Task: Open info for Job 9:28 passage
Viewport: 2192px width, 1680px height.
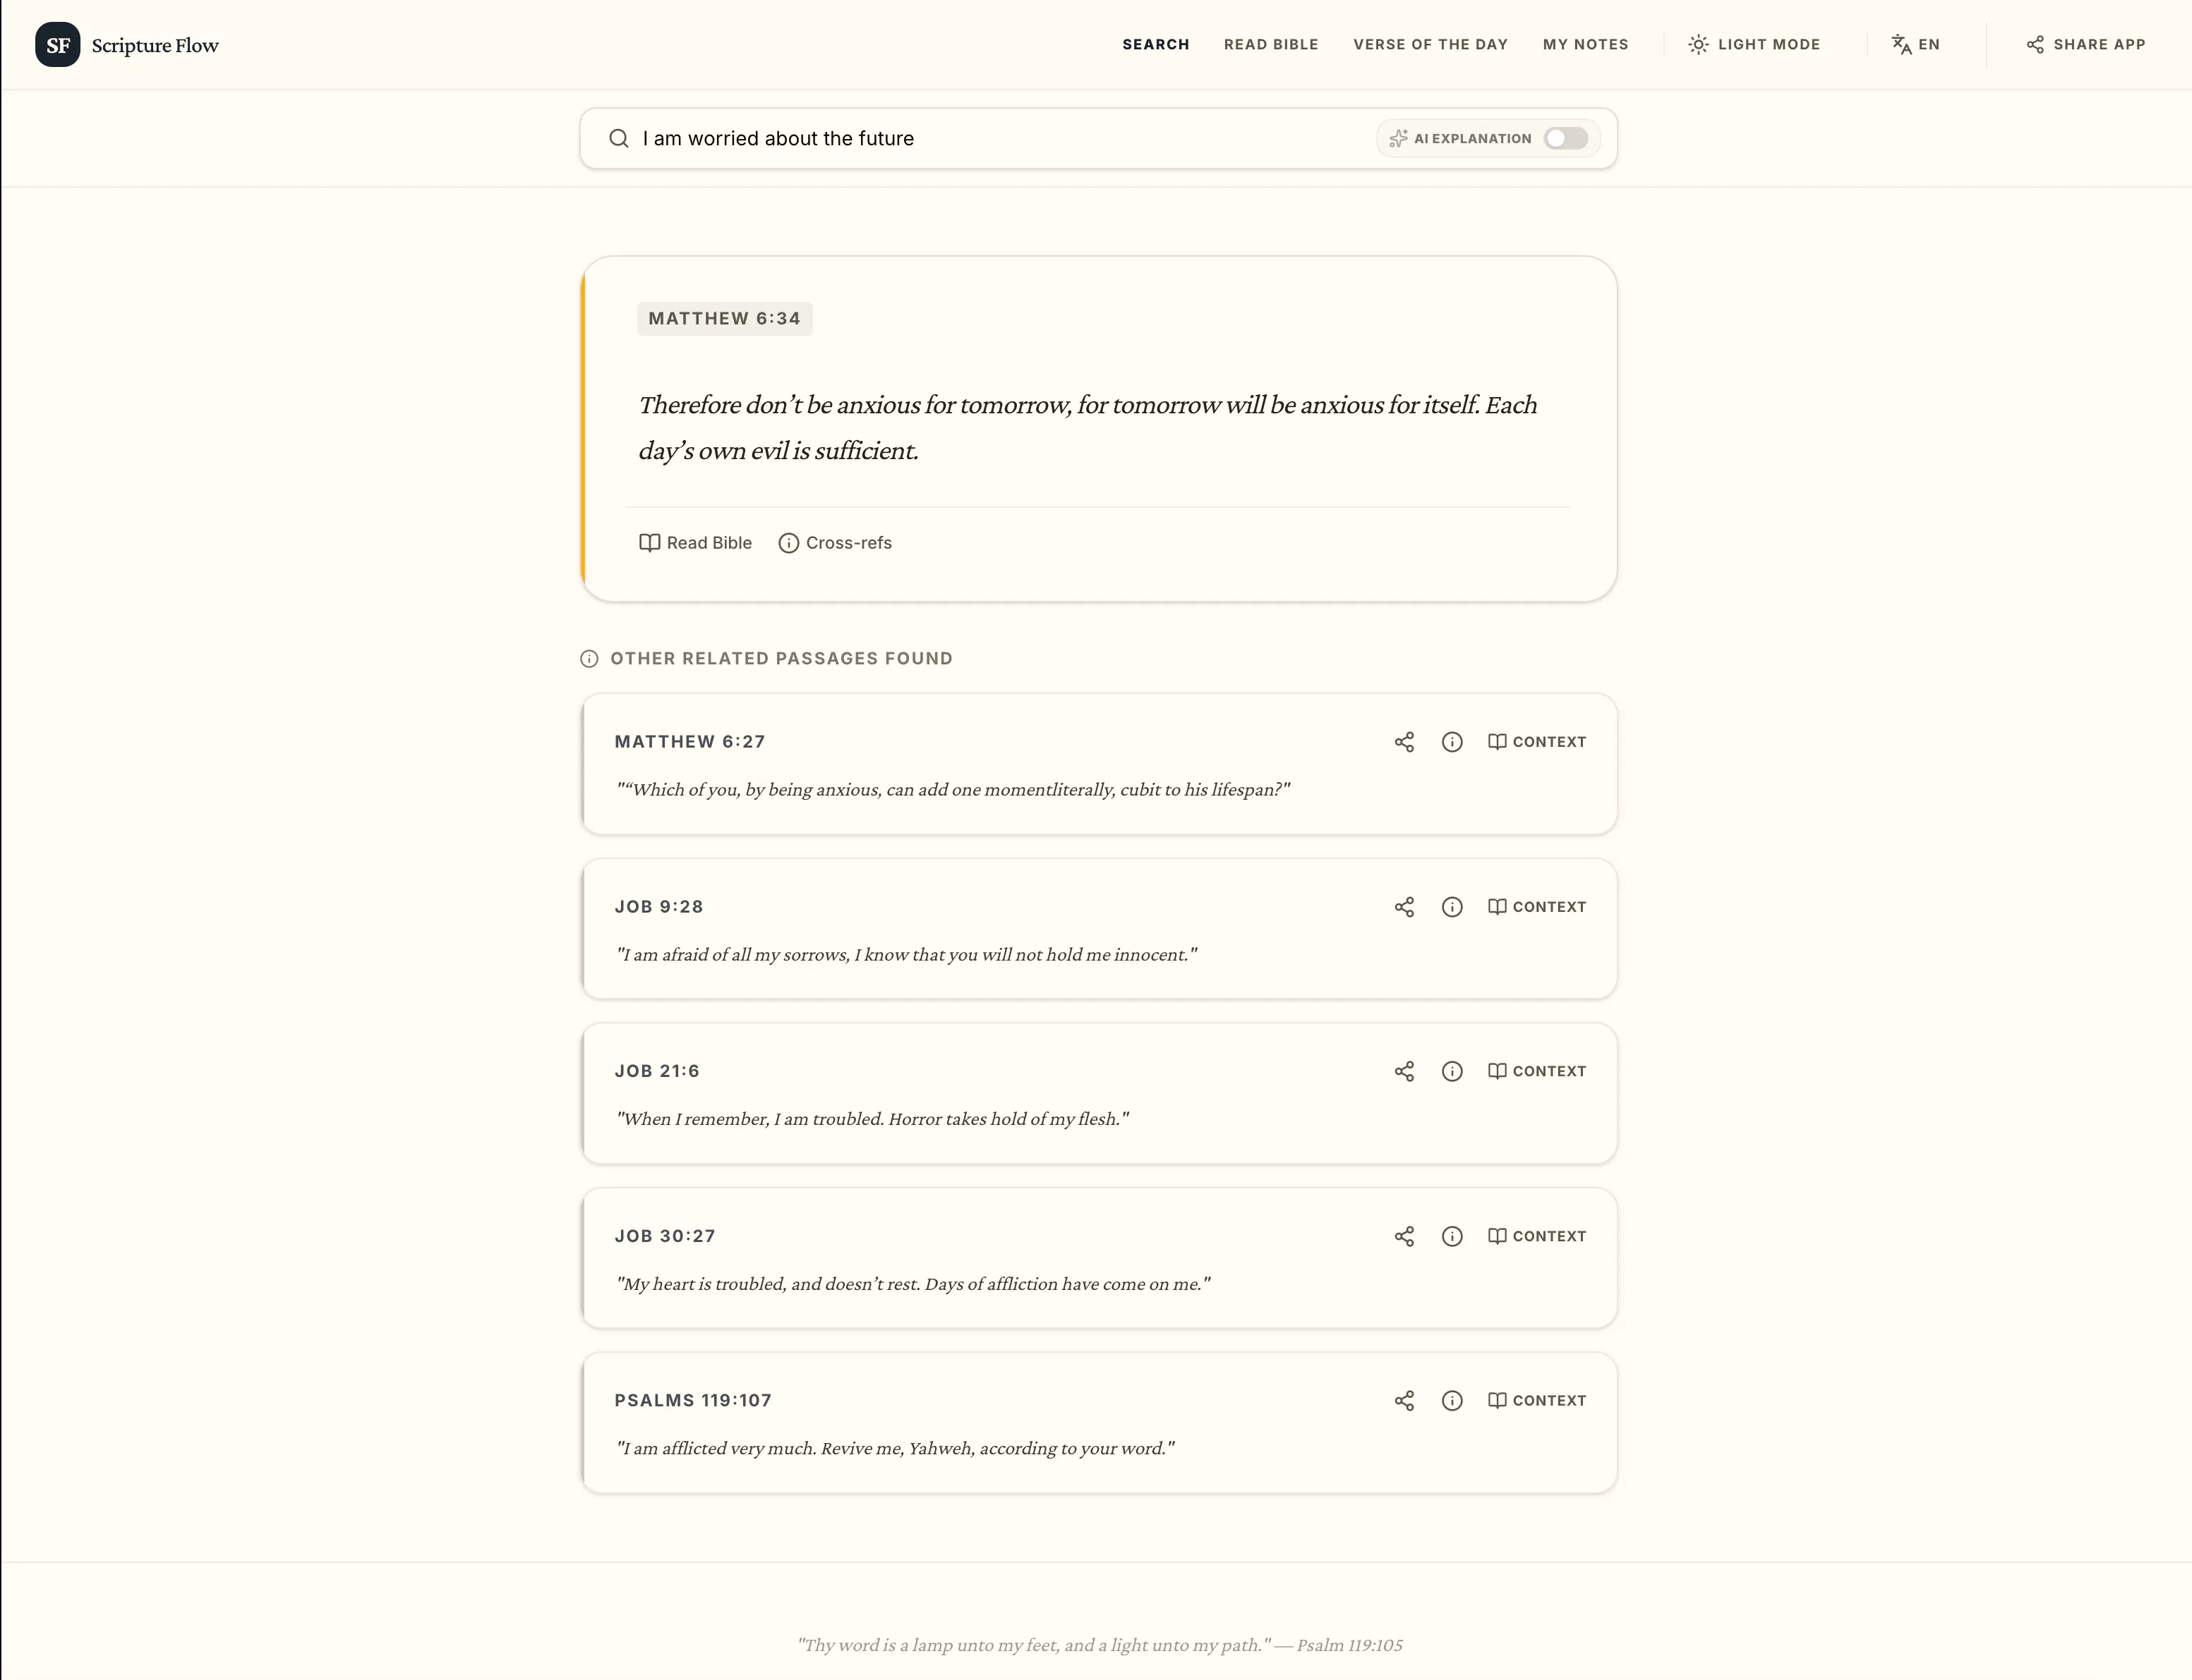Action: coord(1452,906)
